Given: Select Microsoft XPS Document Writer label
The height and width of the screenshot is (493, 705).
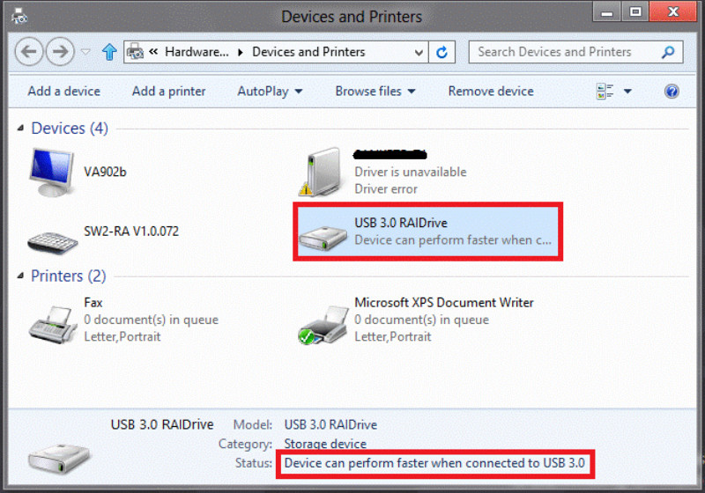Looking at the screenshot, I should point(444,303).
